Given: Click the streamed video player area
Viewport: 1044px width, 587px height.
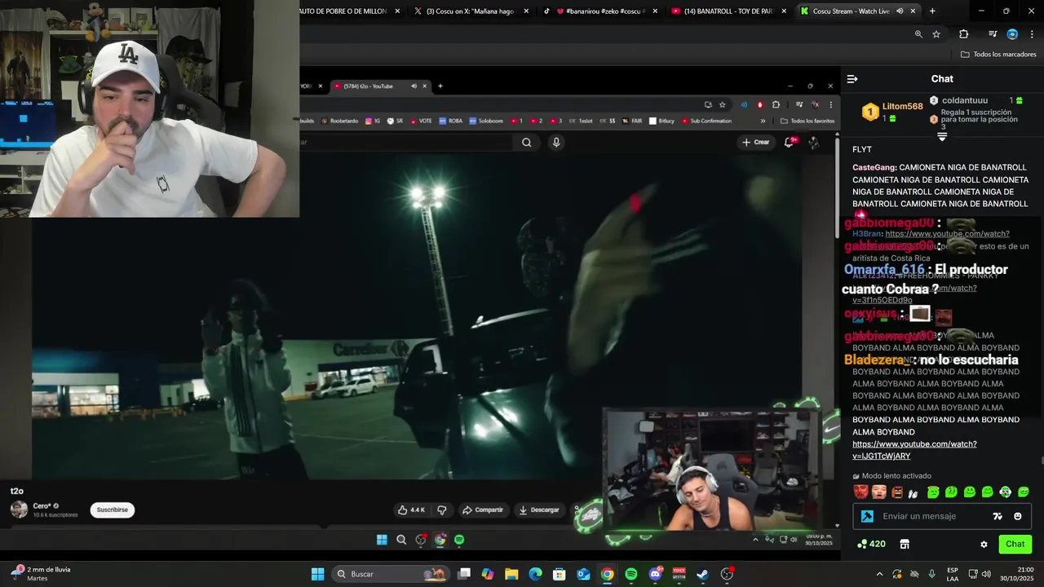Looking at the screenshot, I should [417, 316].
